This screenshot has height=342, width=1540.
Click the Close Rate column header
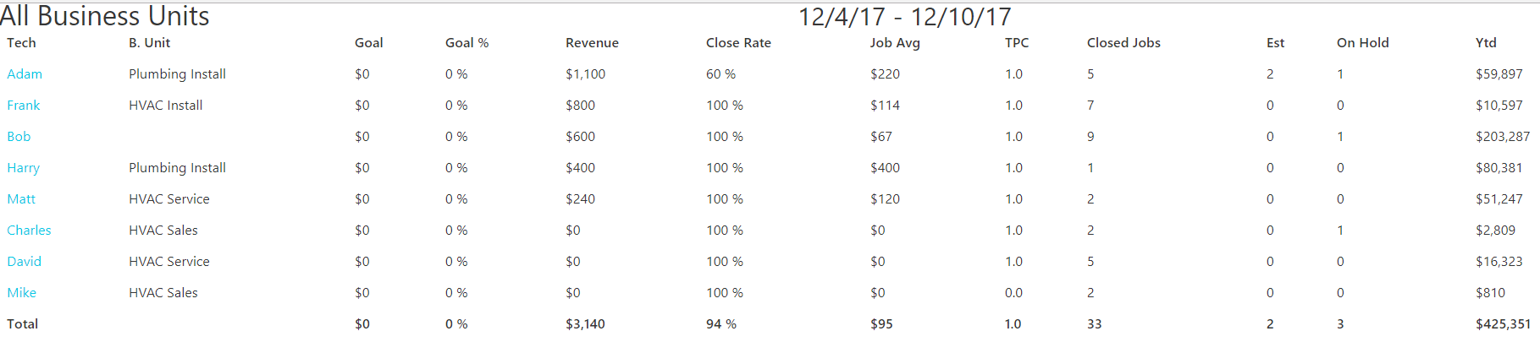[x=738, y=43]
